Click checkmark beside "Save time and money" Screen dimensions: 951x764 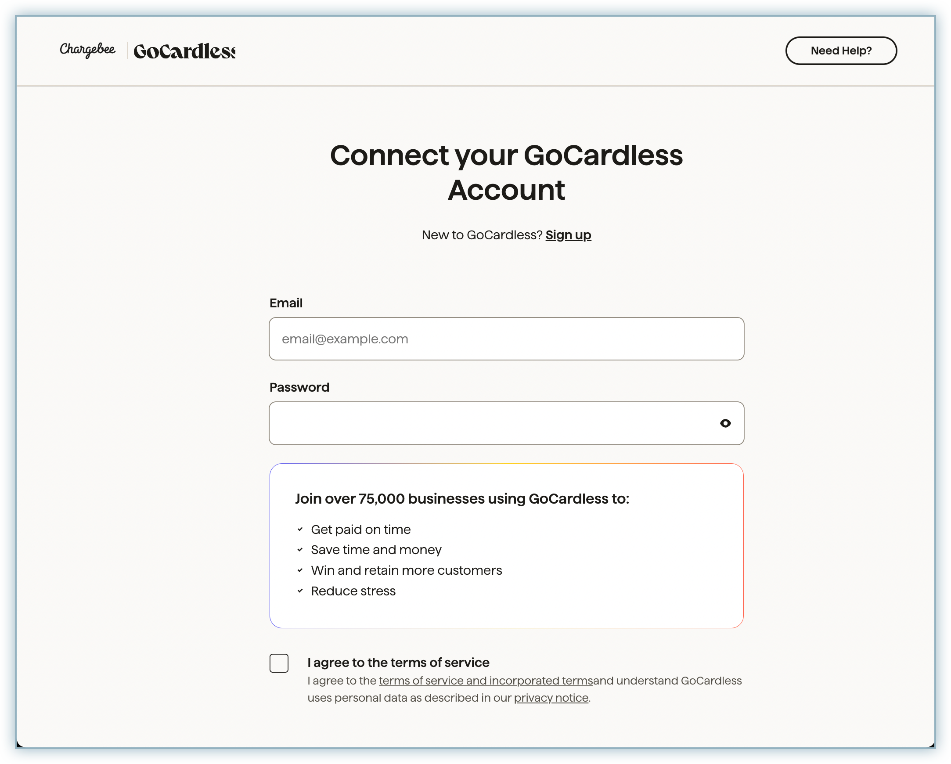pos(300,550)
